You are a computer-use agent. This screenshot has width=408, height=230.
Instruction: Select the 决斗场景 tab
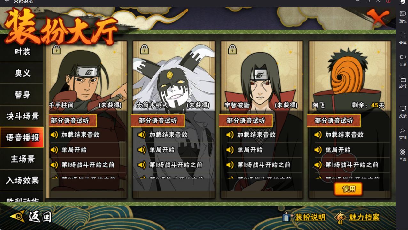22,116
